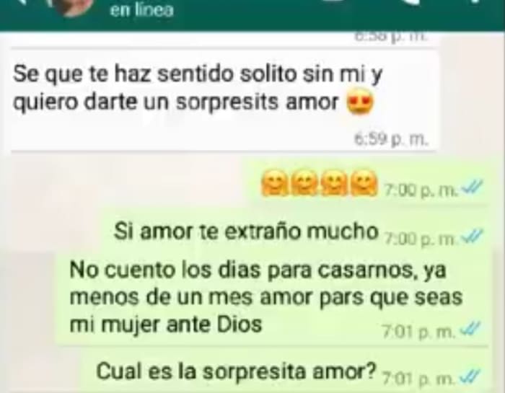Viewport: 505px width, 393px height.
Task: Tap the "en línea" status text
Action: point(141,10)
